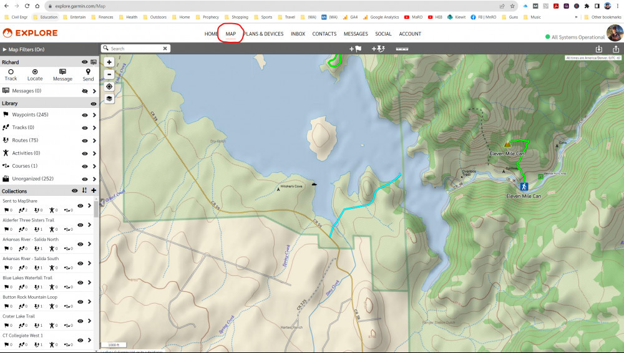
Task: Click in the map Search field
Action: tap(135, 49)
